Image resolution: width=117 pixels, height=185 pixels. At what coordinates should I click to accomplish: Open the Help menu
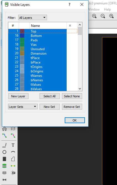pyautogui.click(x=107, y=9)
